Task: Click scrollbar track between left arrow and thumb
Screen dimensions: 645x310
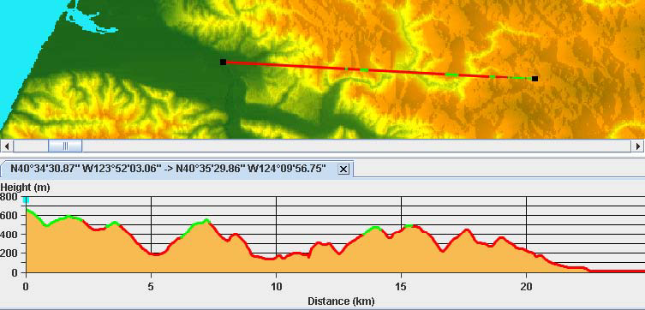Action: 31,146
